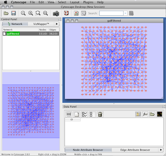Switch to the VizMapper tab
Viewport: 166px width, 156px height.
[41, 24]
